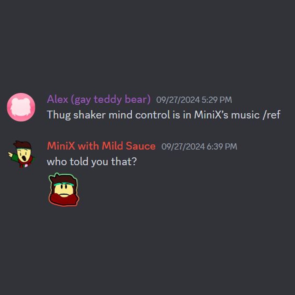295x295 pixels.
Task: Click the angry red-scarf character emoji
Action: [x=64, y=190]
